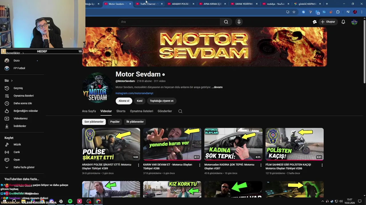Image resolution: width=366 pixels, height=205 pixels.
Task: Click the Katıl join button
Action: [140, 101]
